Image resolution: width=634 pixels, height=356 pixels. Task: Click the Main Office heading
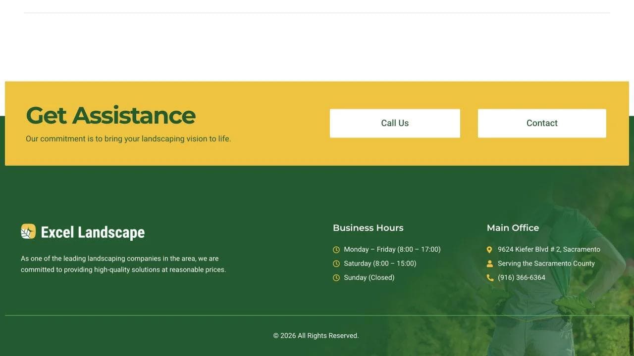click(x=513, y=228)
